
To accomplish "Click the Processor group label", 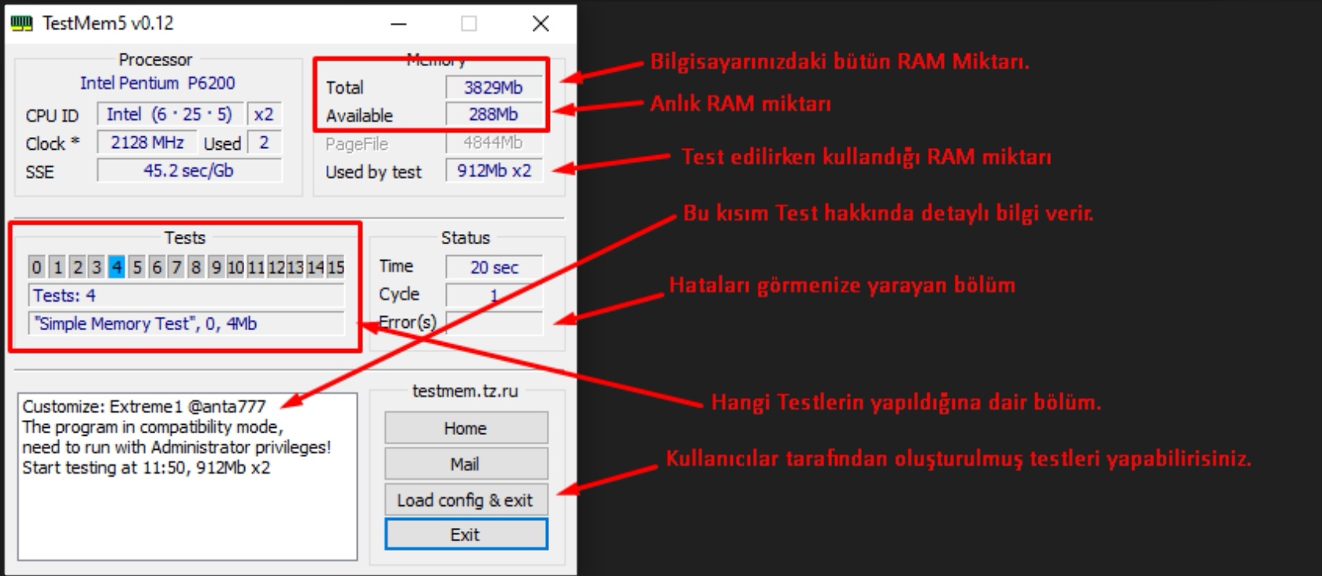I will click(x=155, y=60).
